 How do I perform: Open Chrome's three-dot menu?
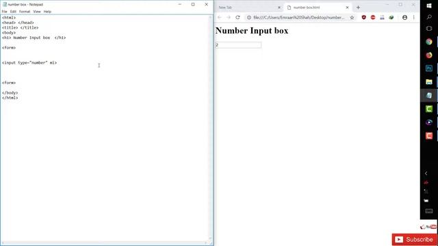pyautogui.click(x=413, y=17)
